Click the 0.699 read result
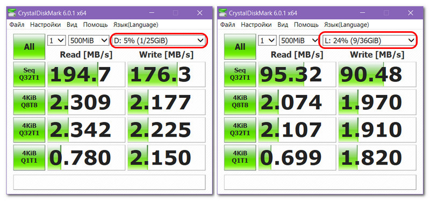Screen dimensions: 430x201 (x=297, y=157)
